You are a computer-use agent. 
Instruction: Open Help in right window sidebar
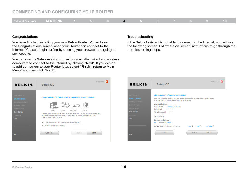click(x=130, y=134)
